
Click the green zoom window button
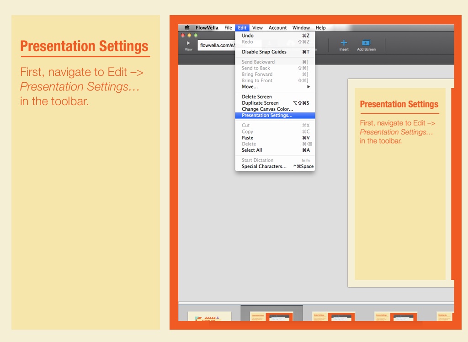(196, 35)
